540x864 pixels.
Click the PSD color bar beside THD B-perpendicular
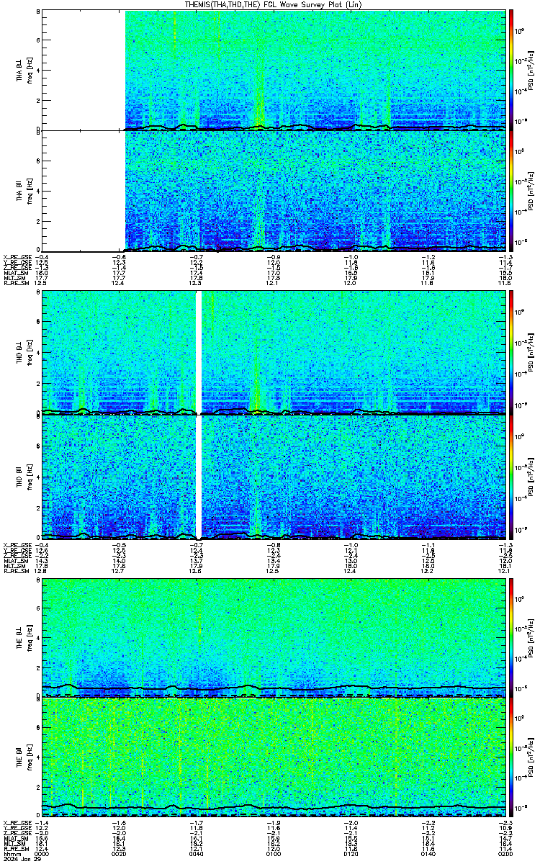coord(511,353)
